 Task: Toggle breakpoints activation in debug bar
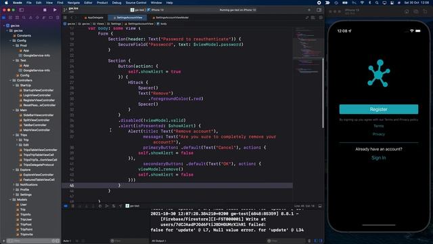pos(66,206)
